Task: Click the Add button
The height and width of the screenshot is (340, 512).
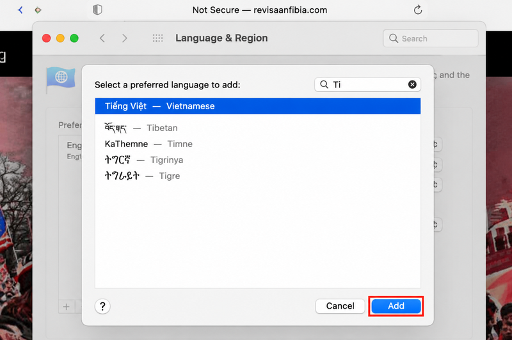Action: coord(396,305)
